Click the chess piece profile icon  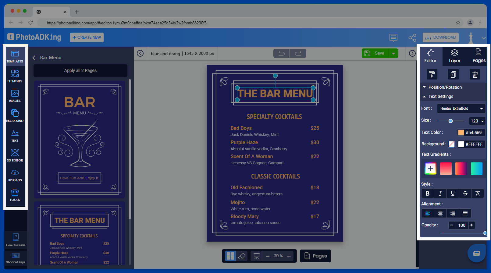pyautogui.click(x=471, y=38)
